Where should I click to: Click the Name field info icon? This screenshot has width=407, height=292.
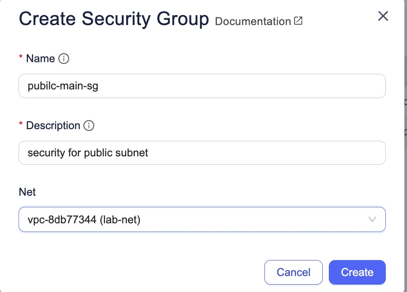pos(64,59)
